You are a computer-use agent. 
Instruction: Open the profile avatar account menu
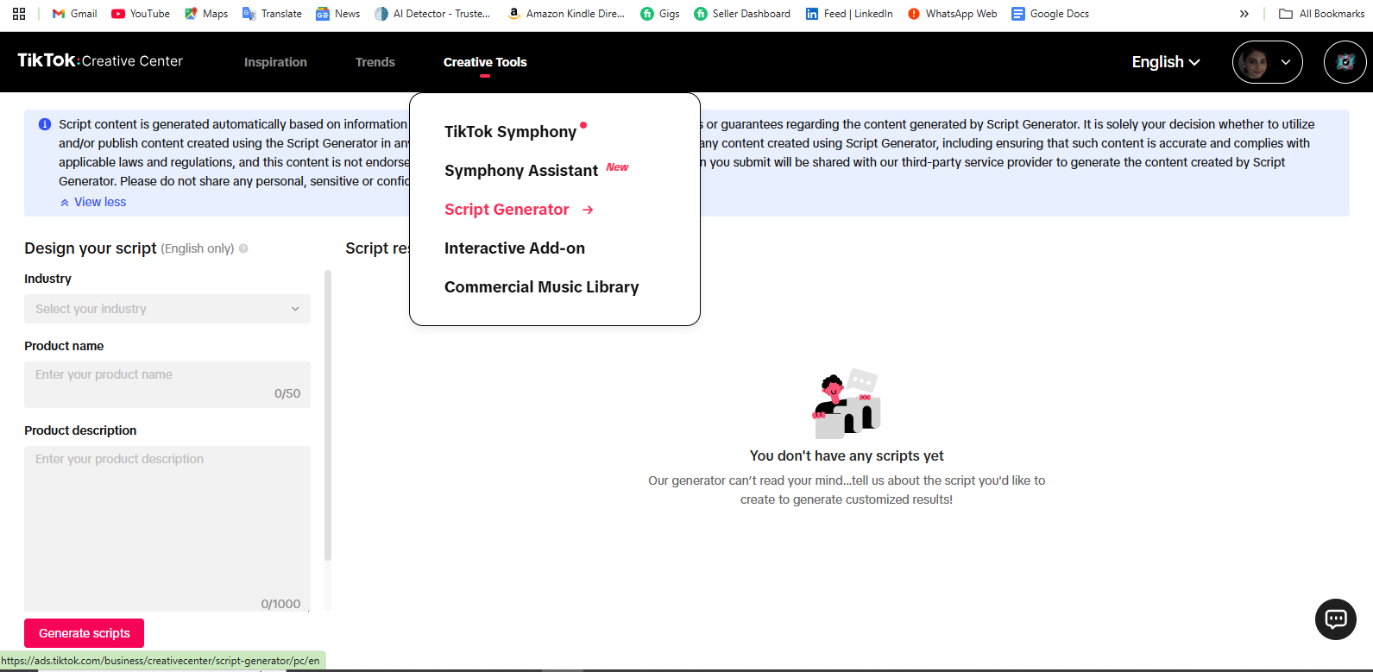pyautogui.click(x=1267, y=62)
